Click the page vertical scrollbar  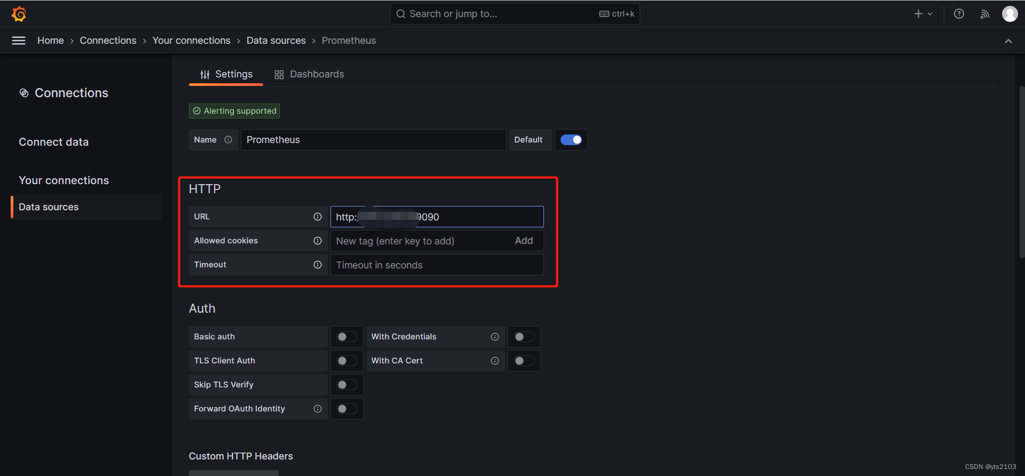[x=1022, y=172]
